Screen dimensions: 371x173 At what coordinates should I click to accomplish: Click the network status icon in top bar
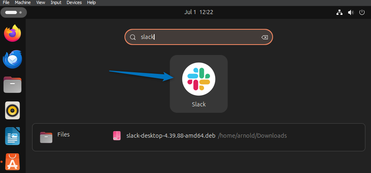point(339,12)
